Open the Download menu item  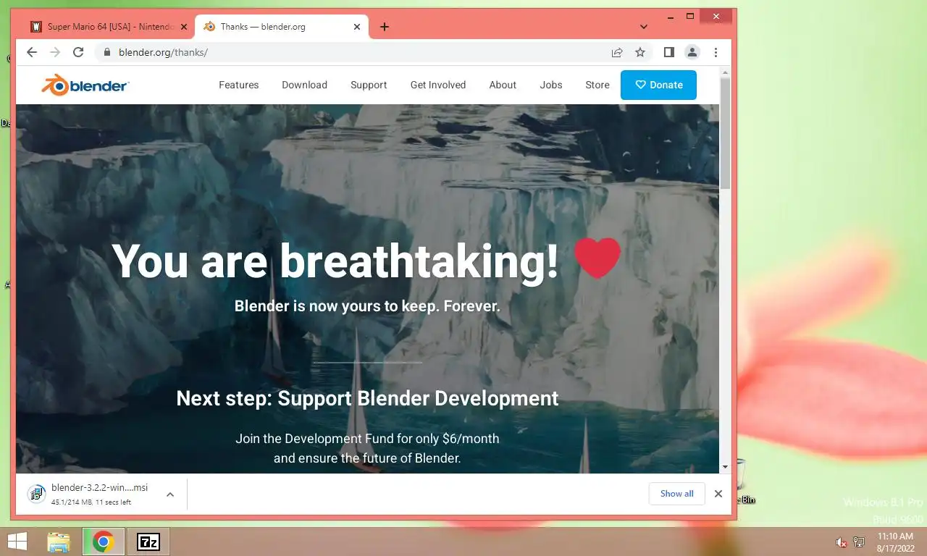coord(305,85)
